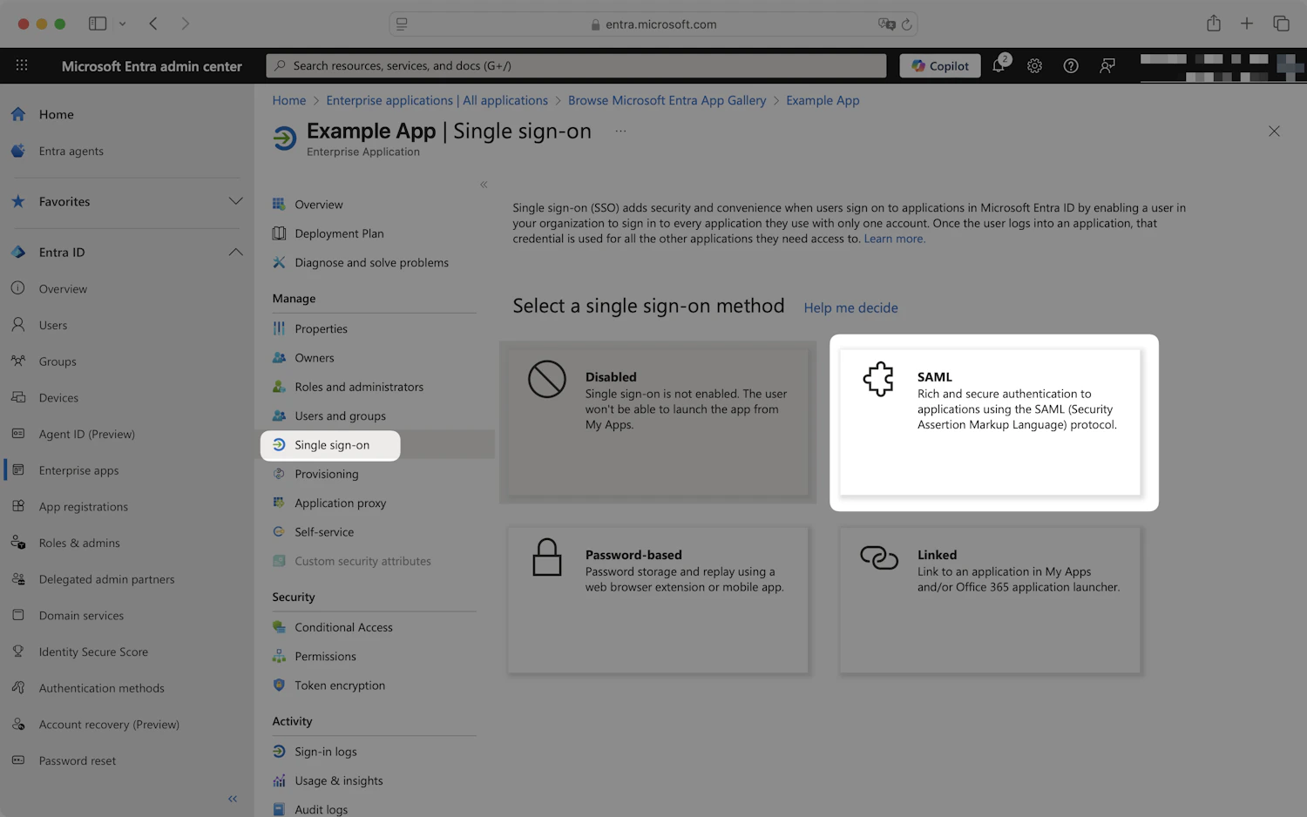Screen dimensions: 1307x817
Task: Choose the Disabled sign-on card
Action: pos(658,423)
